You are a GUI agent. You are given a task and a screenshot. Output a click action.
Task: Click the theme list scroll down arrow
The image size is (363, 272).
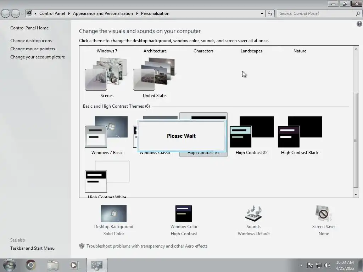click(356, 195)
